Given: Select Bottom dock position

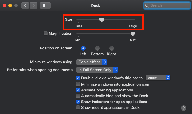Looking at the screenshot, I should (97, 48).
